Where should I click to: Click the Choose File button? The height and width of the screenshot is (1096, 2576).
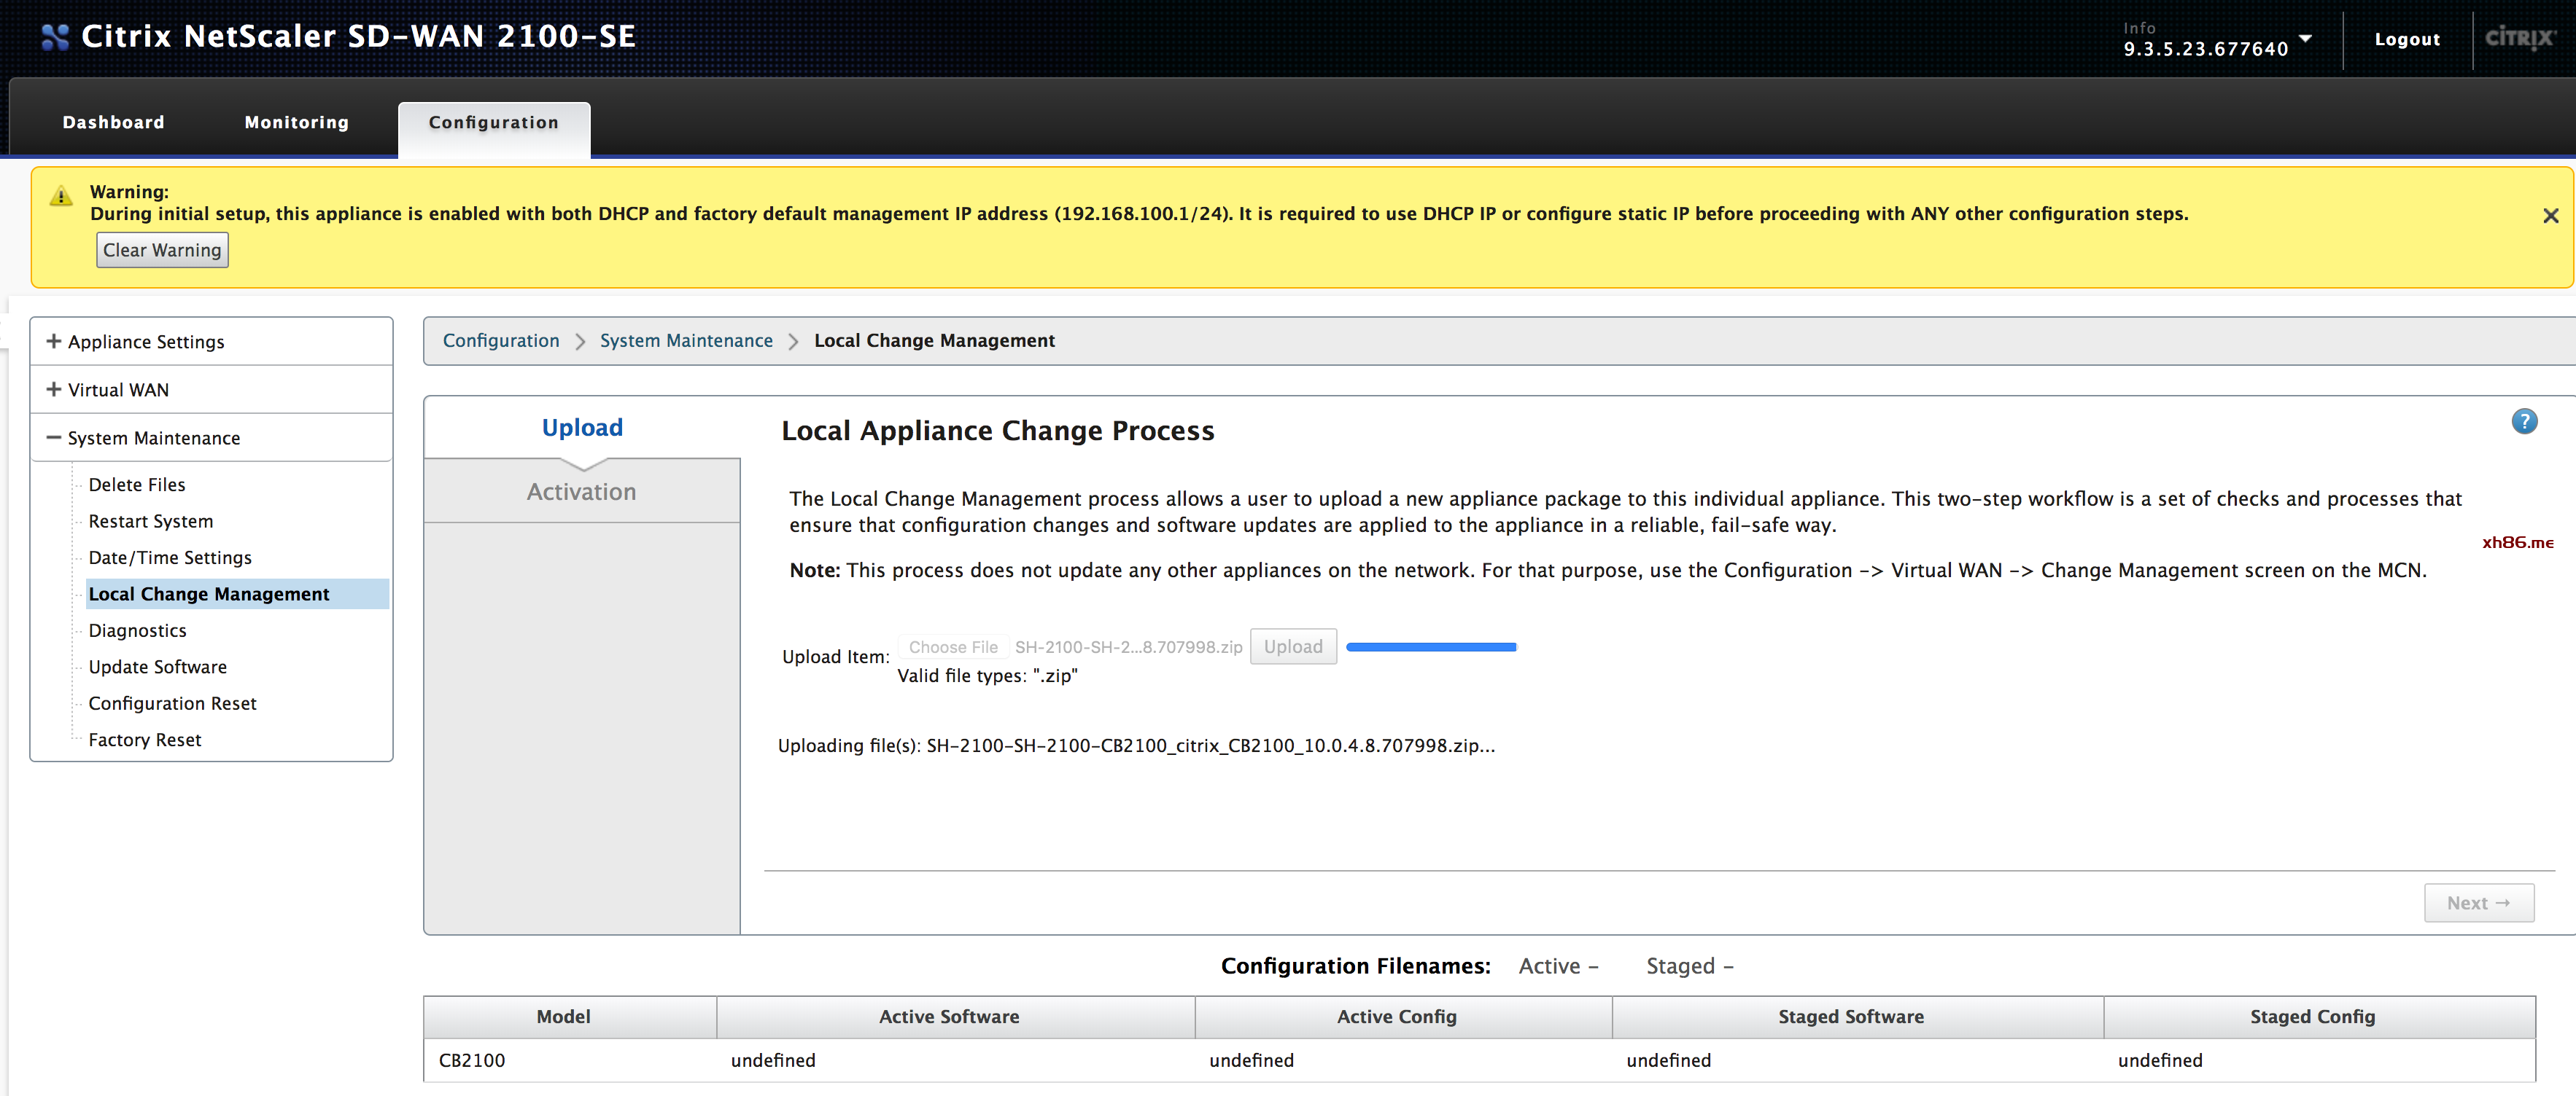(953, 647)
